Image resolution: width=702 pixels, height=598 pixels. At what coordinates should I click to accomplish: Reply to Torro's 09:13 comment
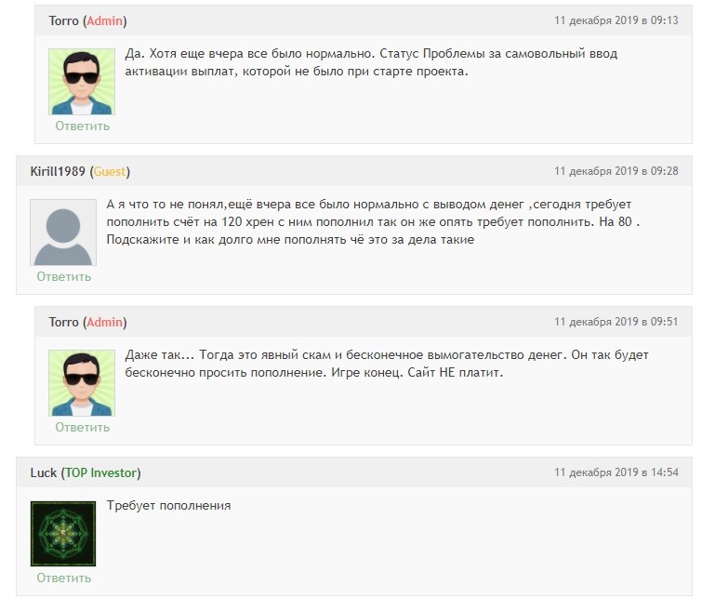[83, 126]
